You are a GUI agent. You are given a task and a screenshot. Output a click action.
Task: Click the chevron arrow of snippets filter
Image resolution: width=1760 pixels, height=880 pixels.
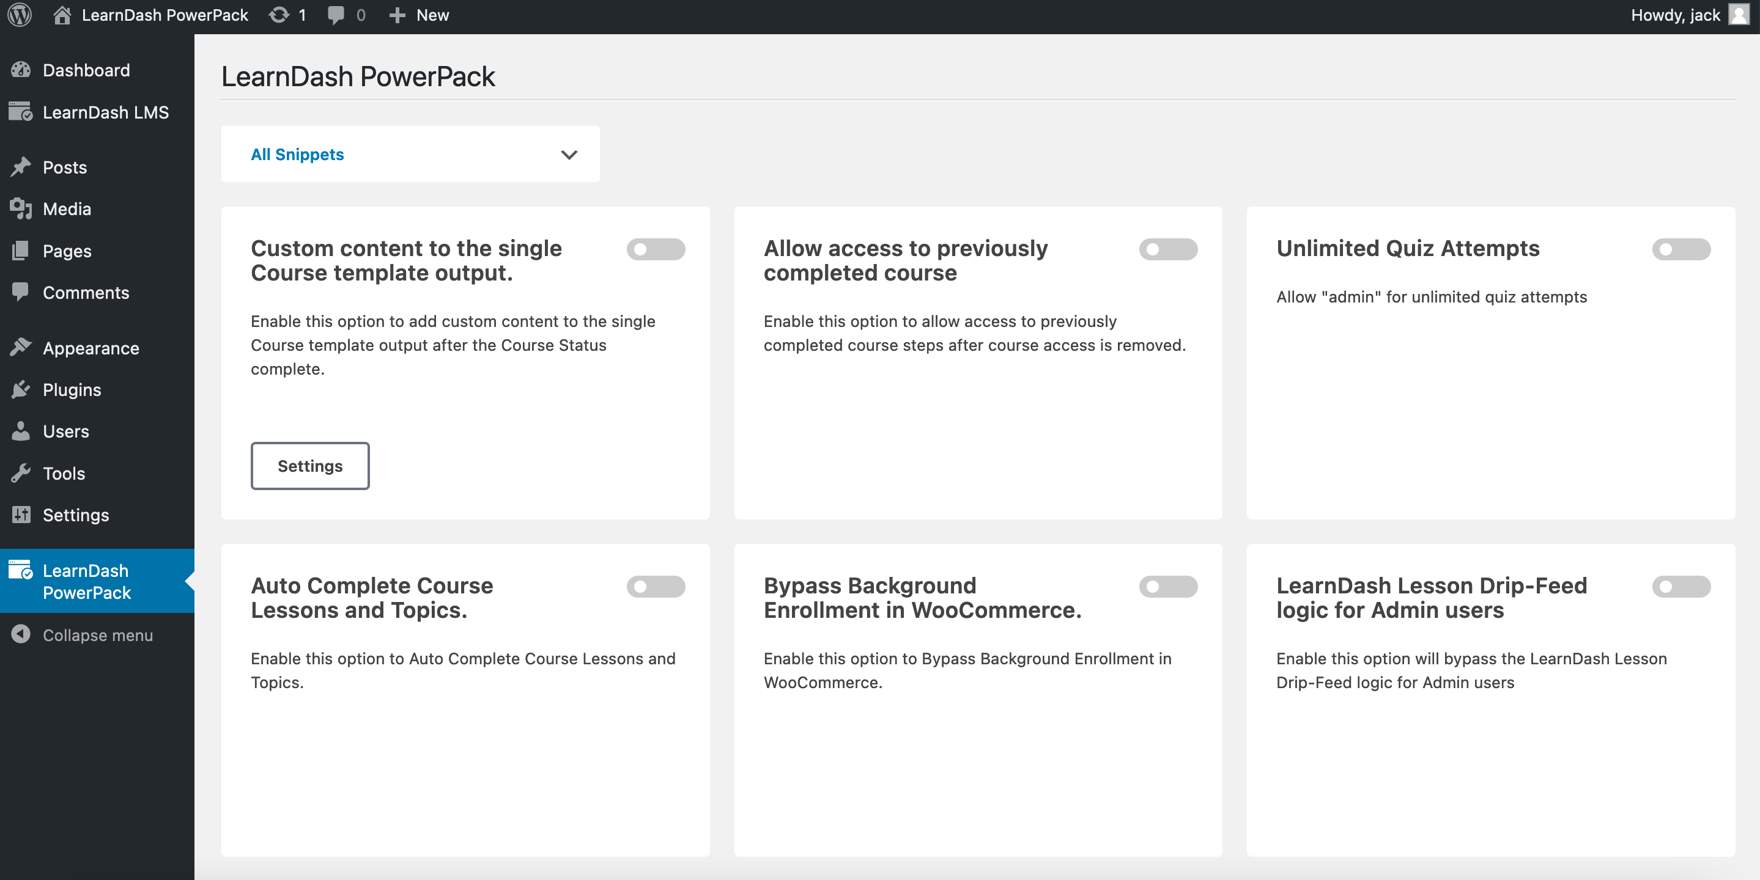[x=569, y=155]
